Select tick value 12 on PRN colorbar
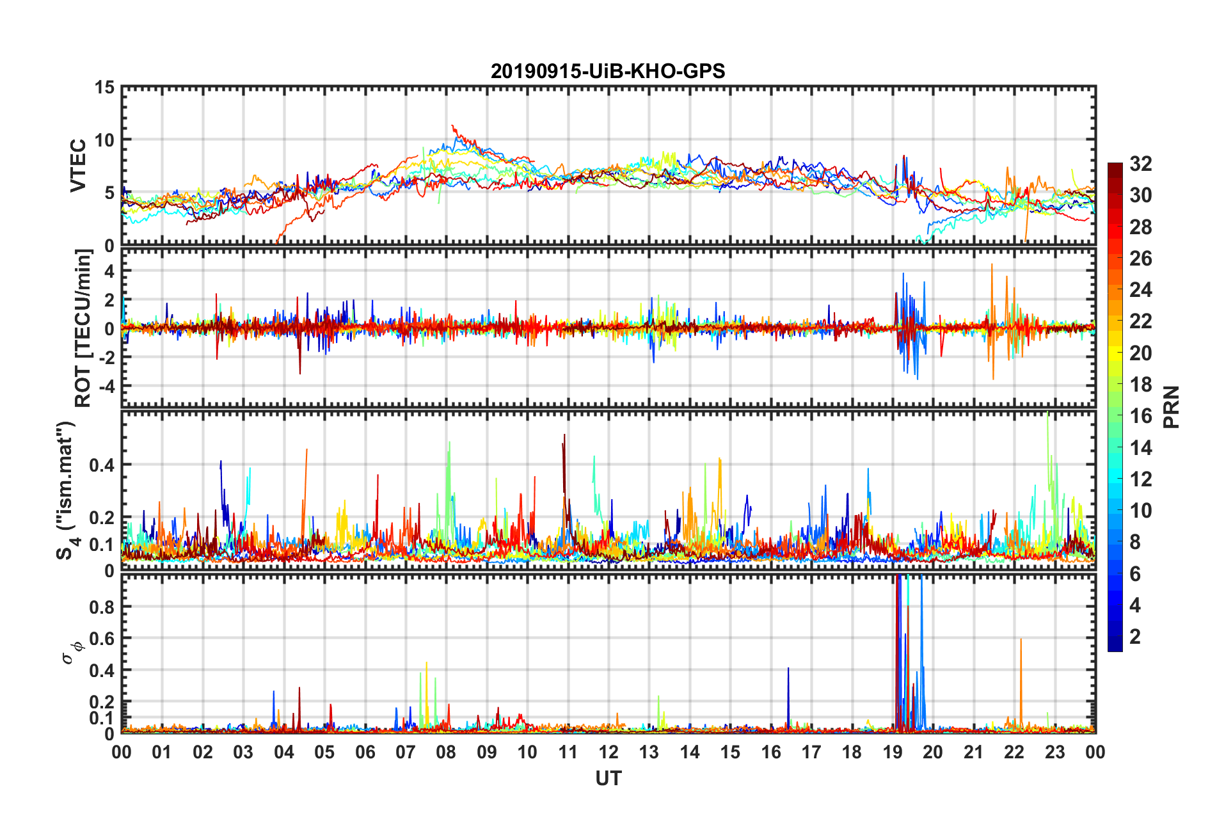1217x814 pixels. [x=1140, y=479]
